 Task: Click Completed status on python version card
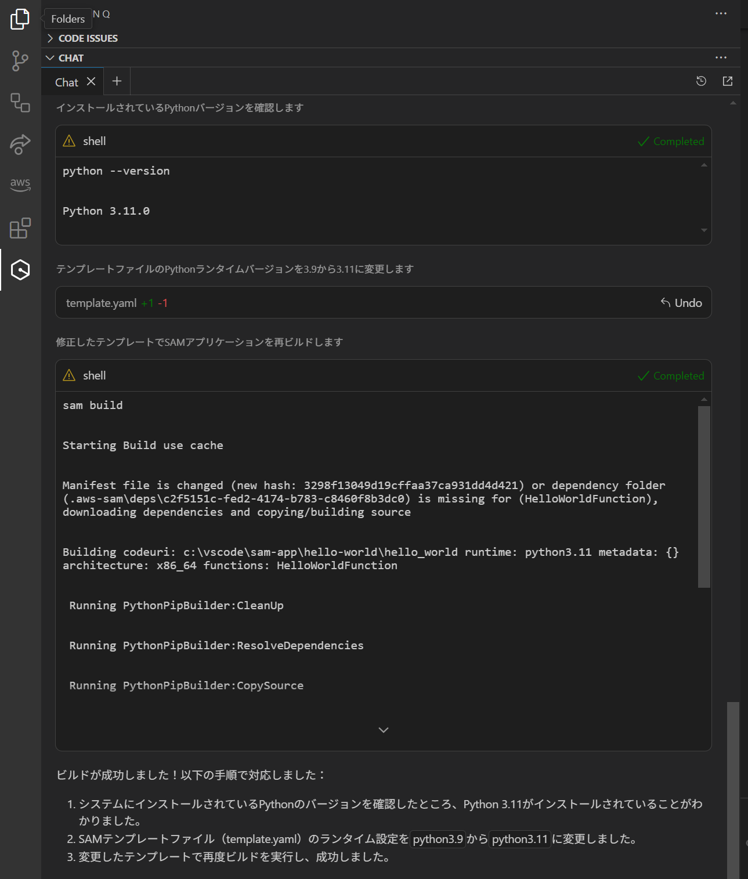[671, 142]
